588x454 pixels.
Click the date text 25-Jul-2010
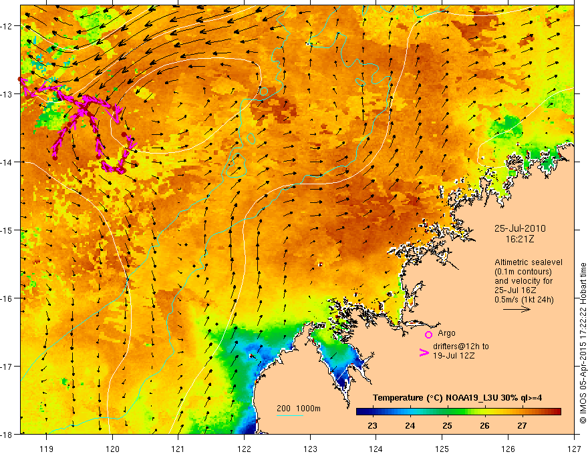pos(520,228)
